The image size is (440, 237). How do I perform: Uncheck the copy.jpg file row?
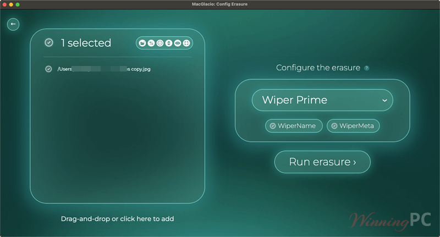point(48,69)
